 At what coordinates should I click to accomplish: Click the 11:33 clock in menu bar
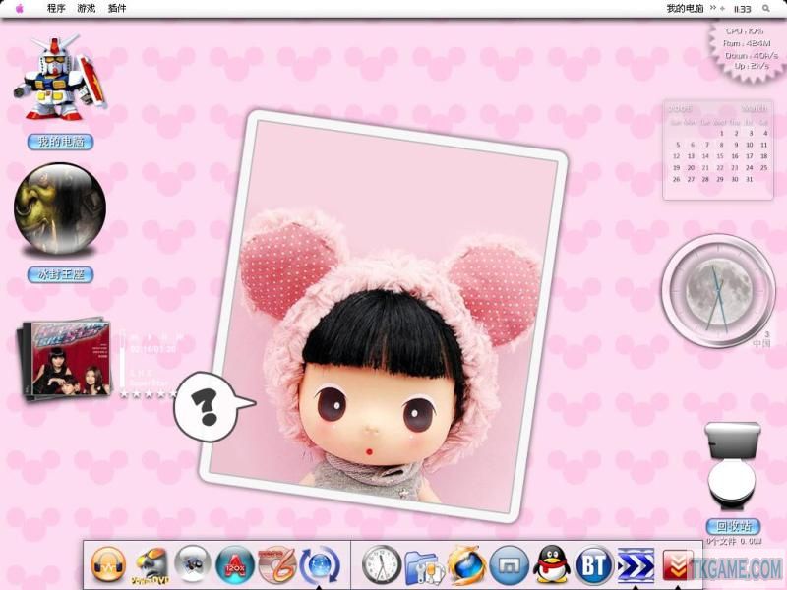tap(743, 9)
